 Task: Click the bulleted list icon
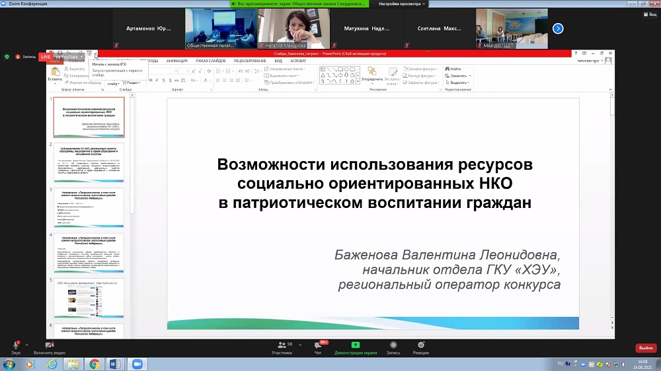click(219, 71)
